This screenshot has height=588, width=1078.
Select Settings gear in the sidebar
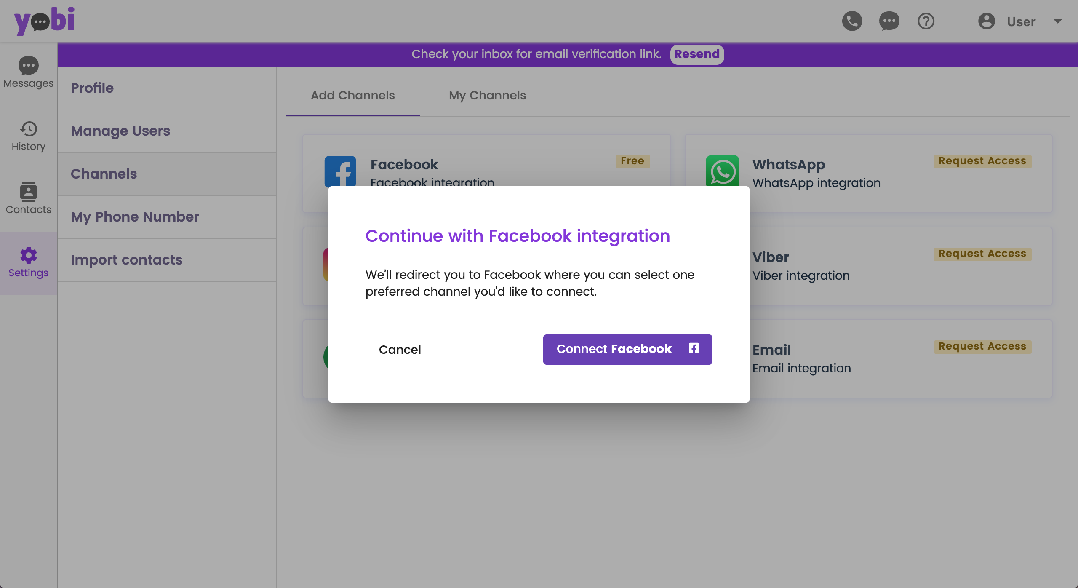click(29, 262)
